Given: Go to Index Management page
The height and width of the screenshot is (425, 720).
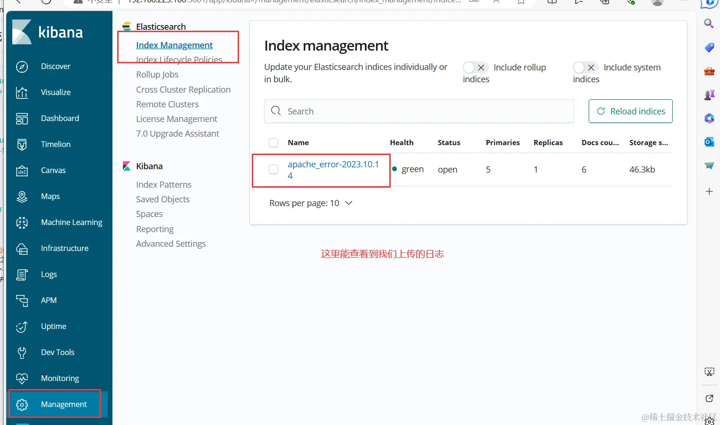Looking at the screenshot, I should point(174,45).
